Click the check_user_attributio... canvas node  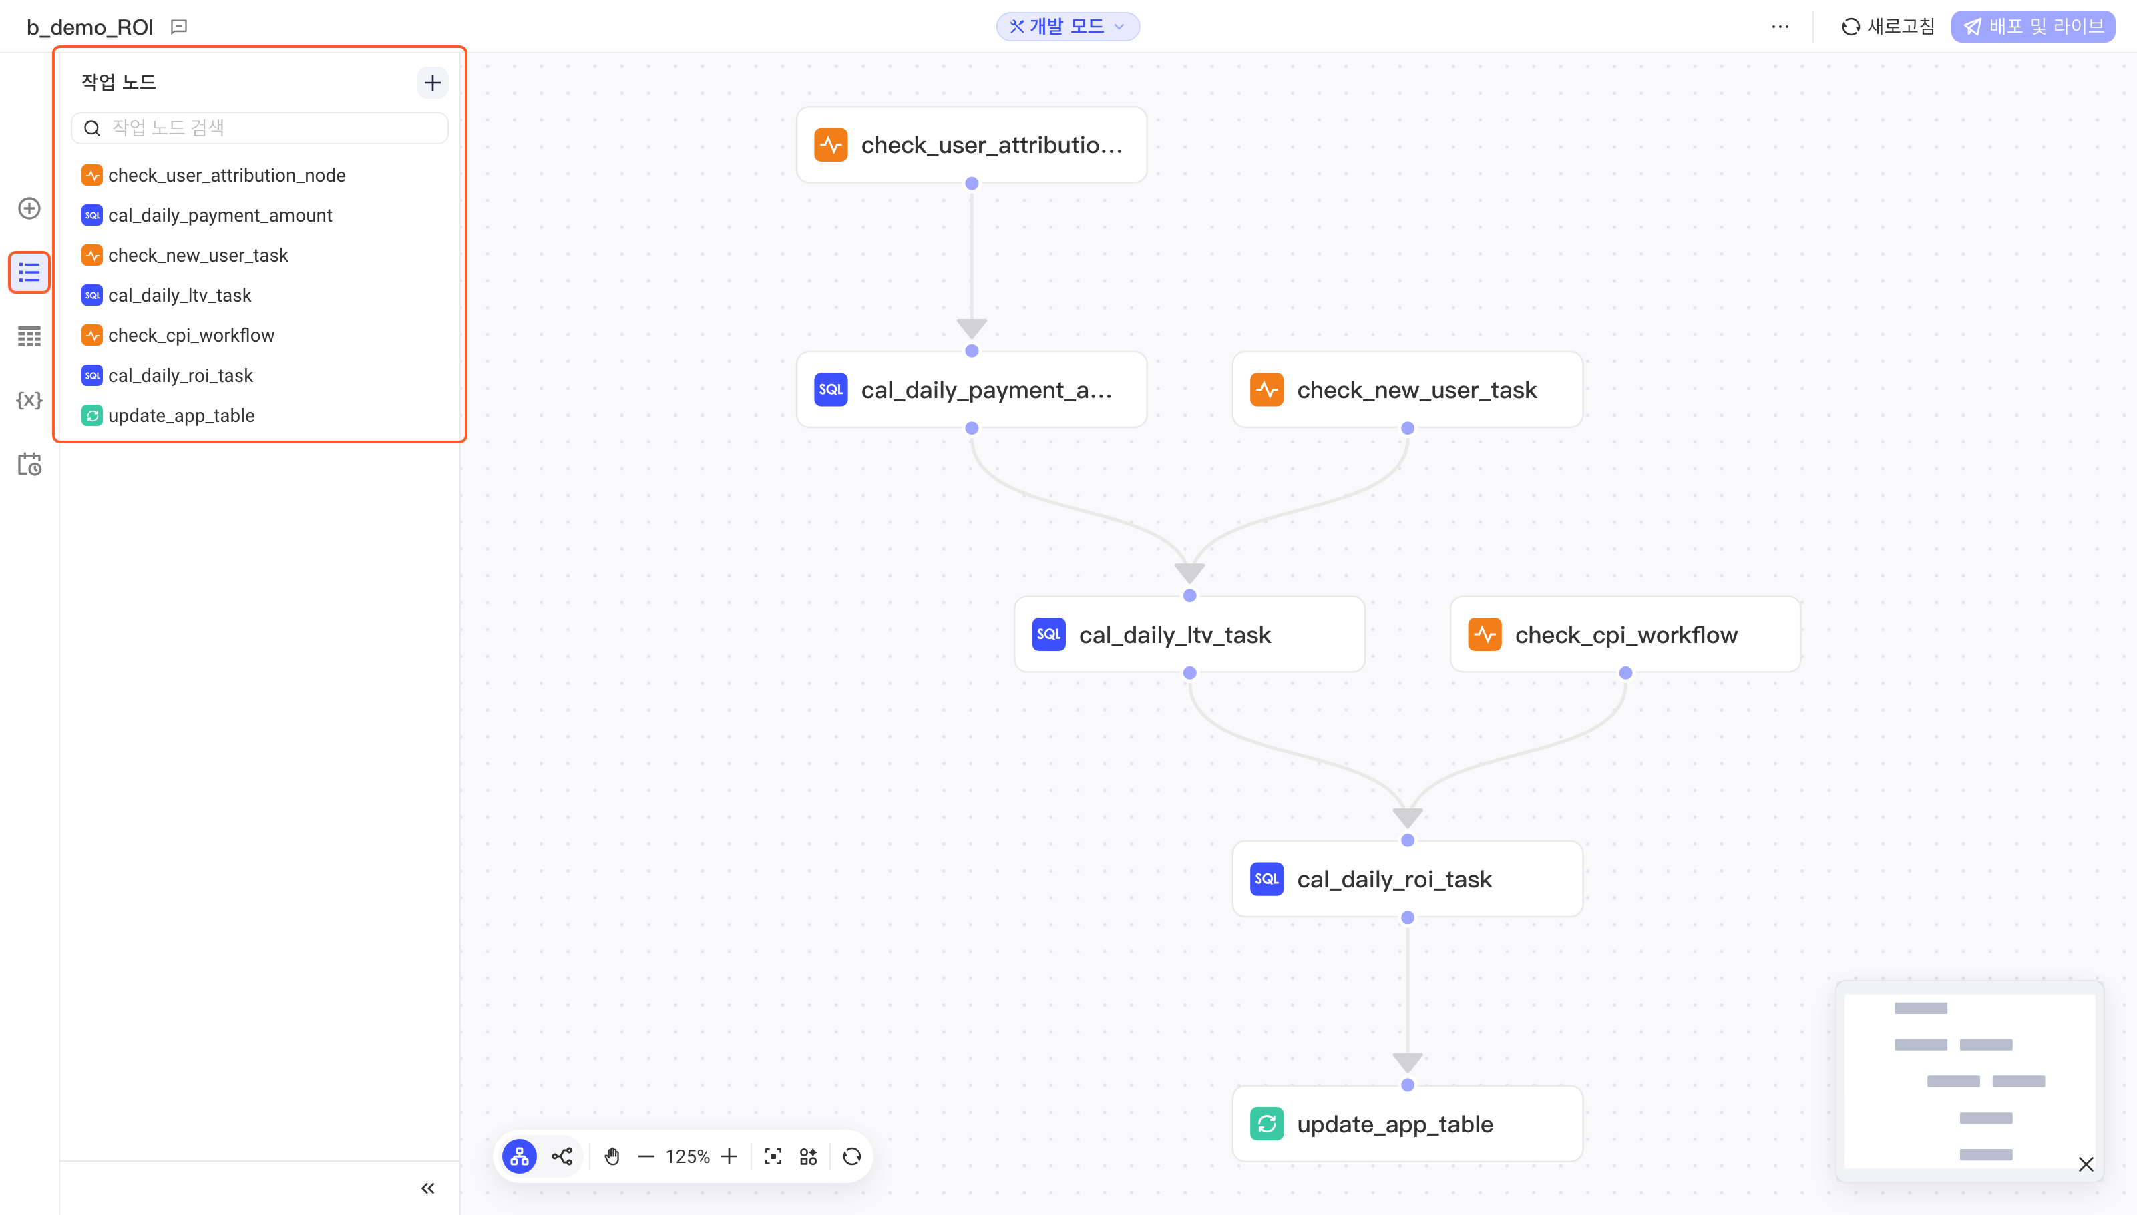click(972, 146)
